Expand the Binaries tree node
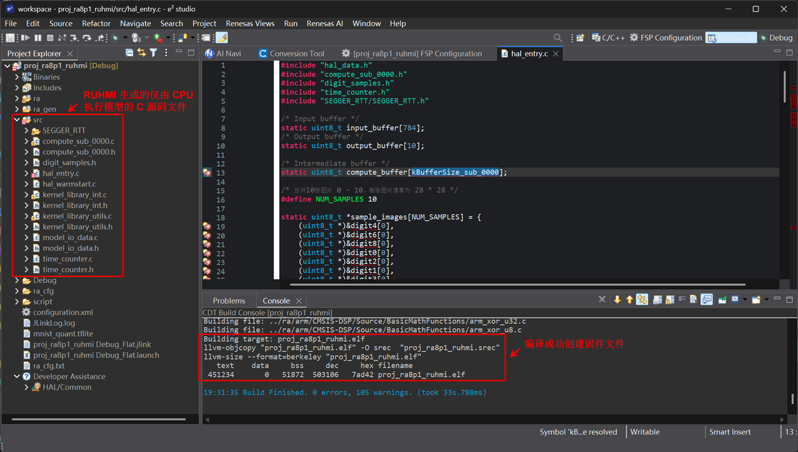The width and height of the screenshot is (798, 452). click(17, 77)
